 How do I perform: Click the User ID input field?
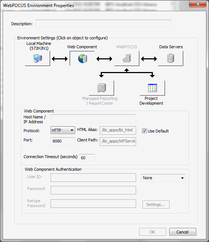93,178
